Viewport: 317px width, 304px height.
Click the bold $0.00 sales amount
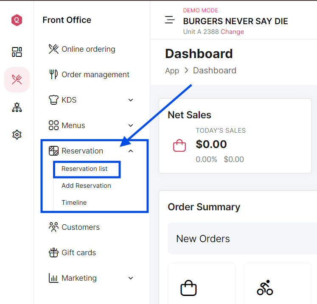point(211,144)
